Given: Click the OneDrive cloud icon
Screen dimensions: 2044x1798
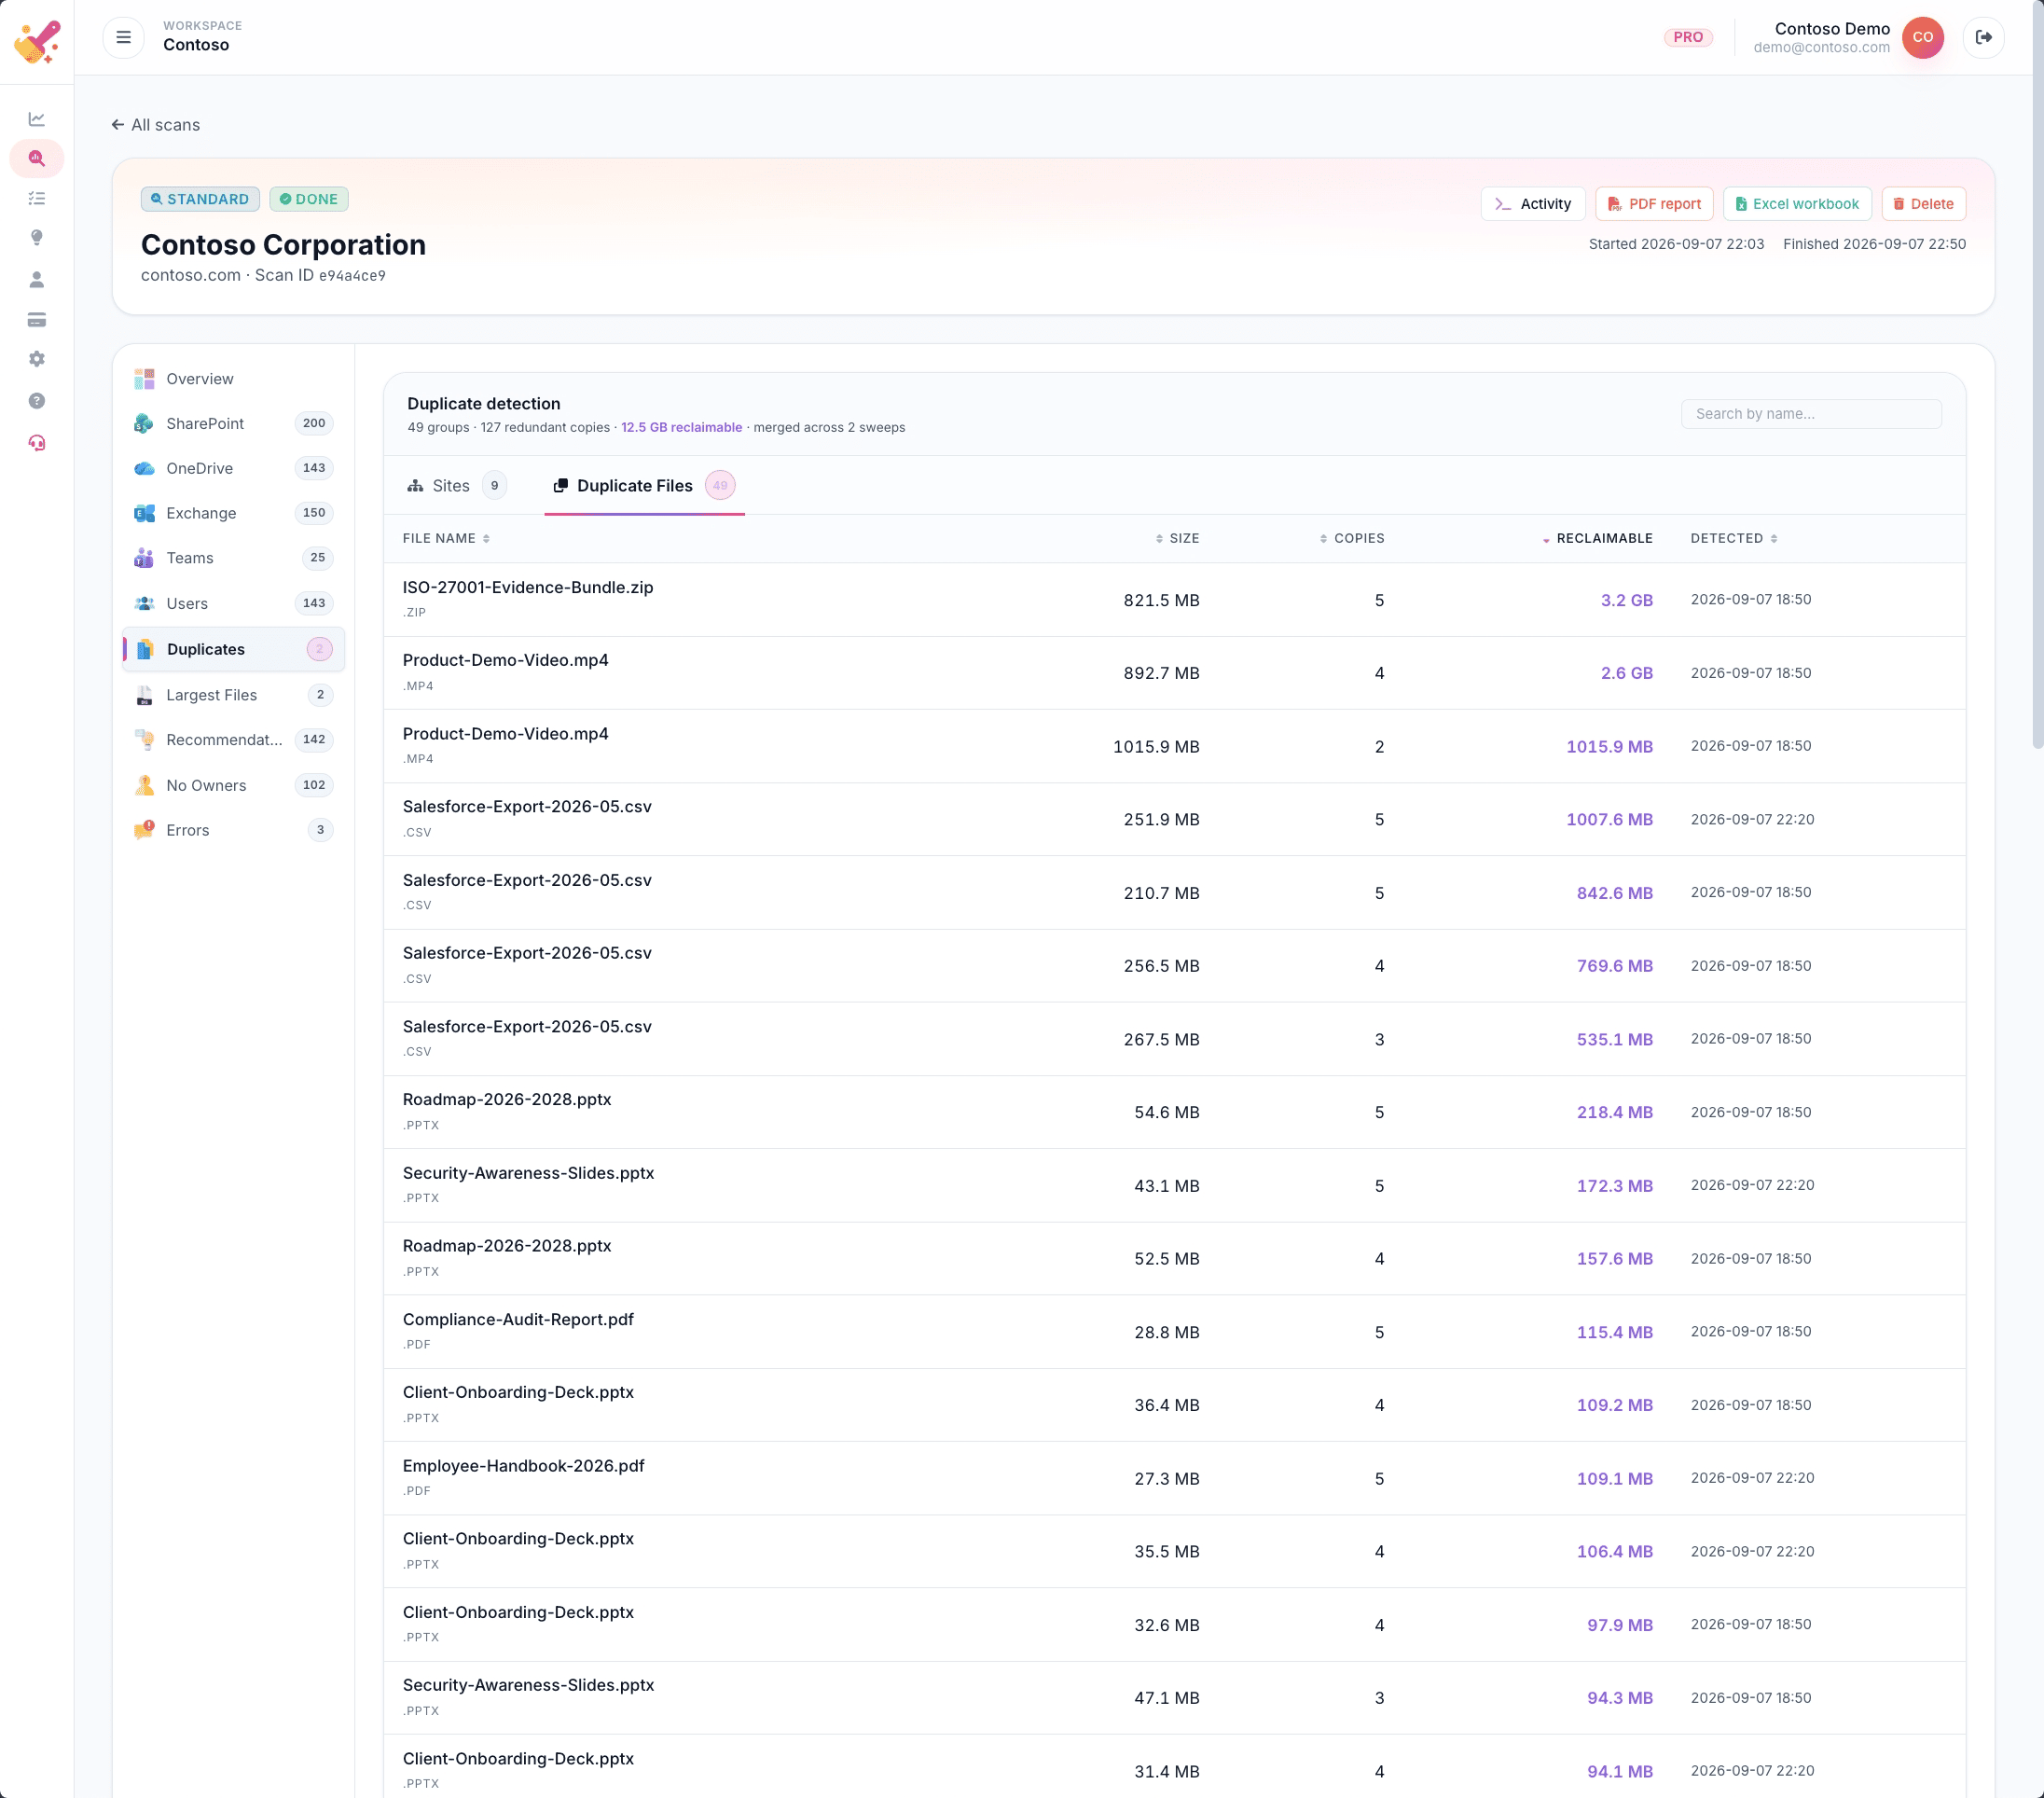Looking at the screenshot, I should point(144,468).
